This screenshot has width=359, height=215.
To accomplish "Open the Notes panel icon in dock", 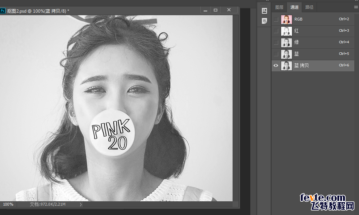I will click(264, 21).
